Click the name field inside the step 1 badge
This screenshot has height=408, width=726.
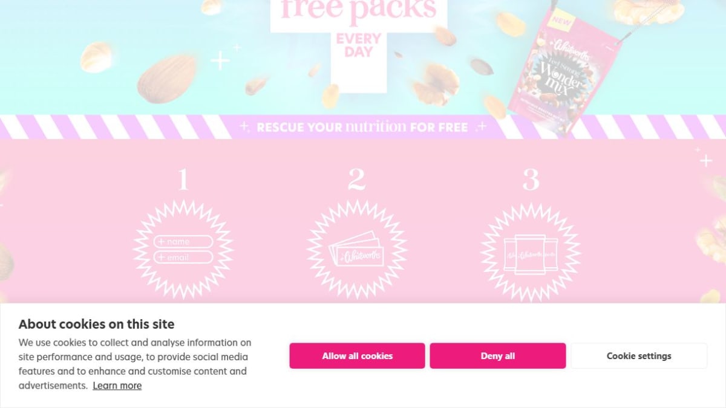(183, 242)
